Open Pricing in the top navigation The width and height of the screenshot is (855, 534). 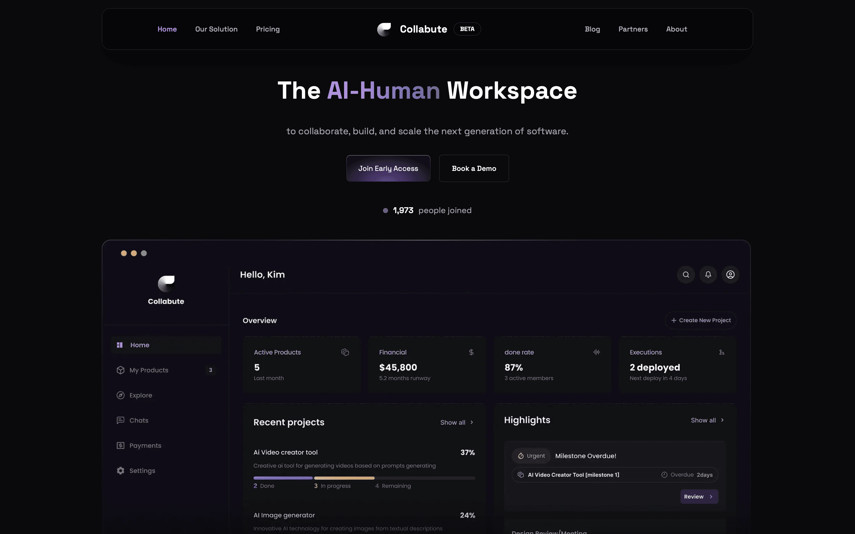[268, 29]
